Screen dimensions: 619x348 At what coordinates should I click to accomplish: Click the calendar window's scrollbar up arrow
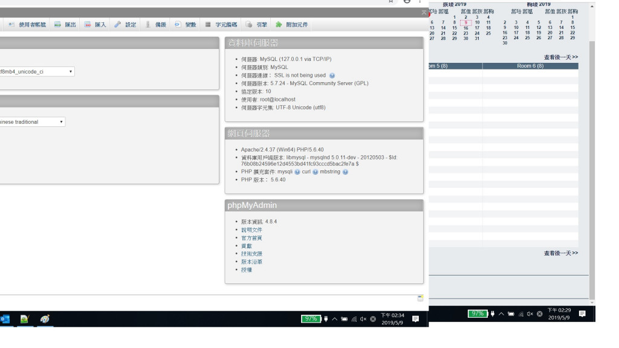click(592, 6)
